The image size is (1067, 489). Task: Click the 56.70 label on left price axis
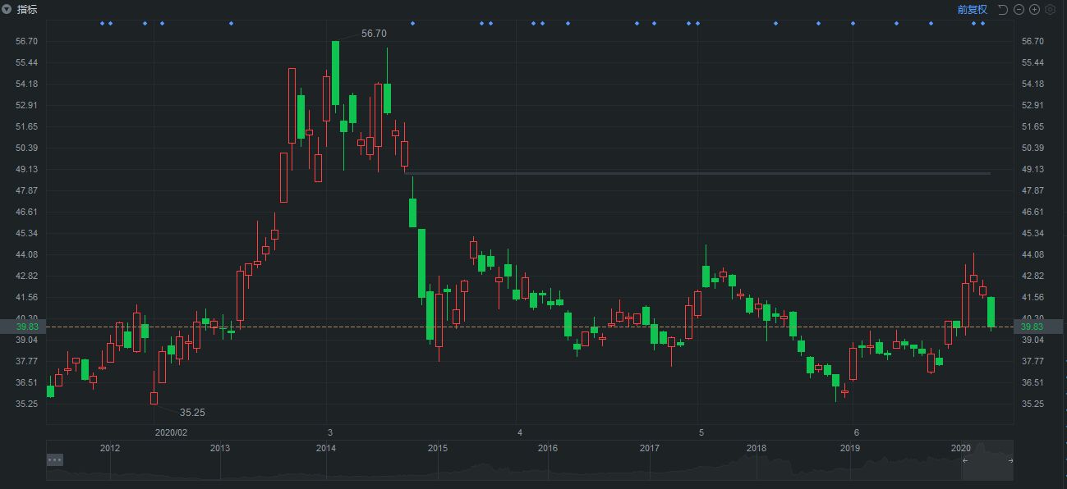(27, 41)
